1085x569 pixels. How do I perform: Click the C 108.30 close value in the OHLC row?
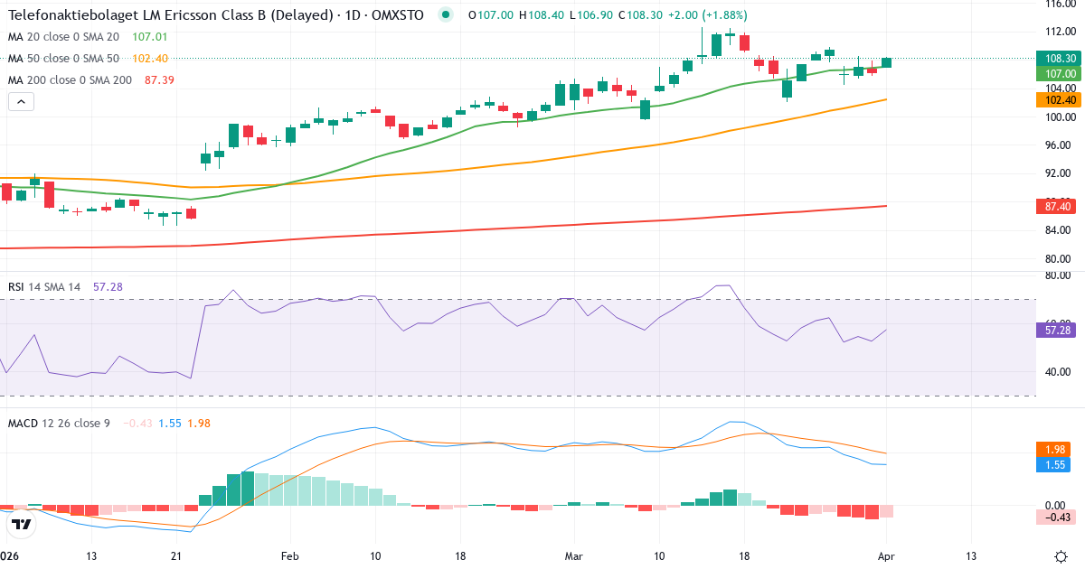click(641, 14)
